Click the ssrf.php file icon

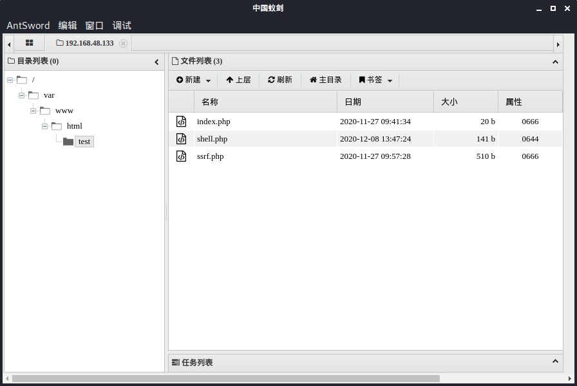tap(181, 156)
